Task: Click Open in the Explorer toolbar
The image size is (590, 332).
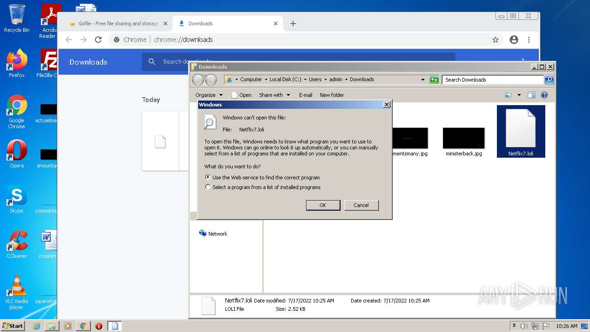Action: click(242, 95)
